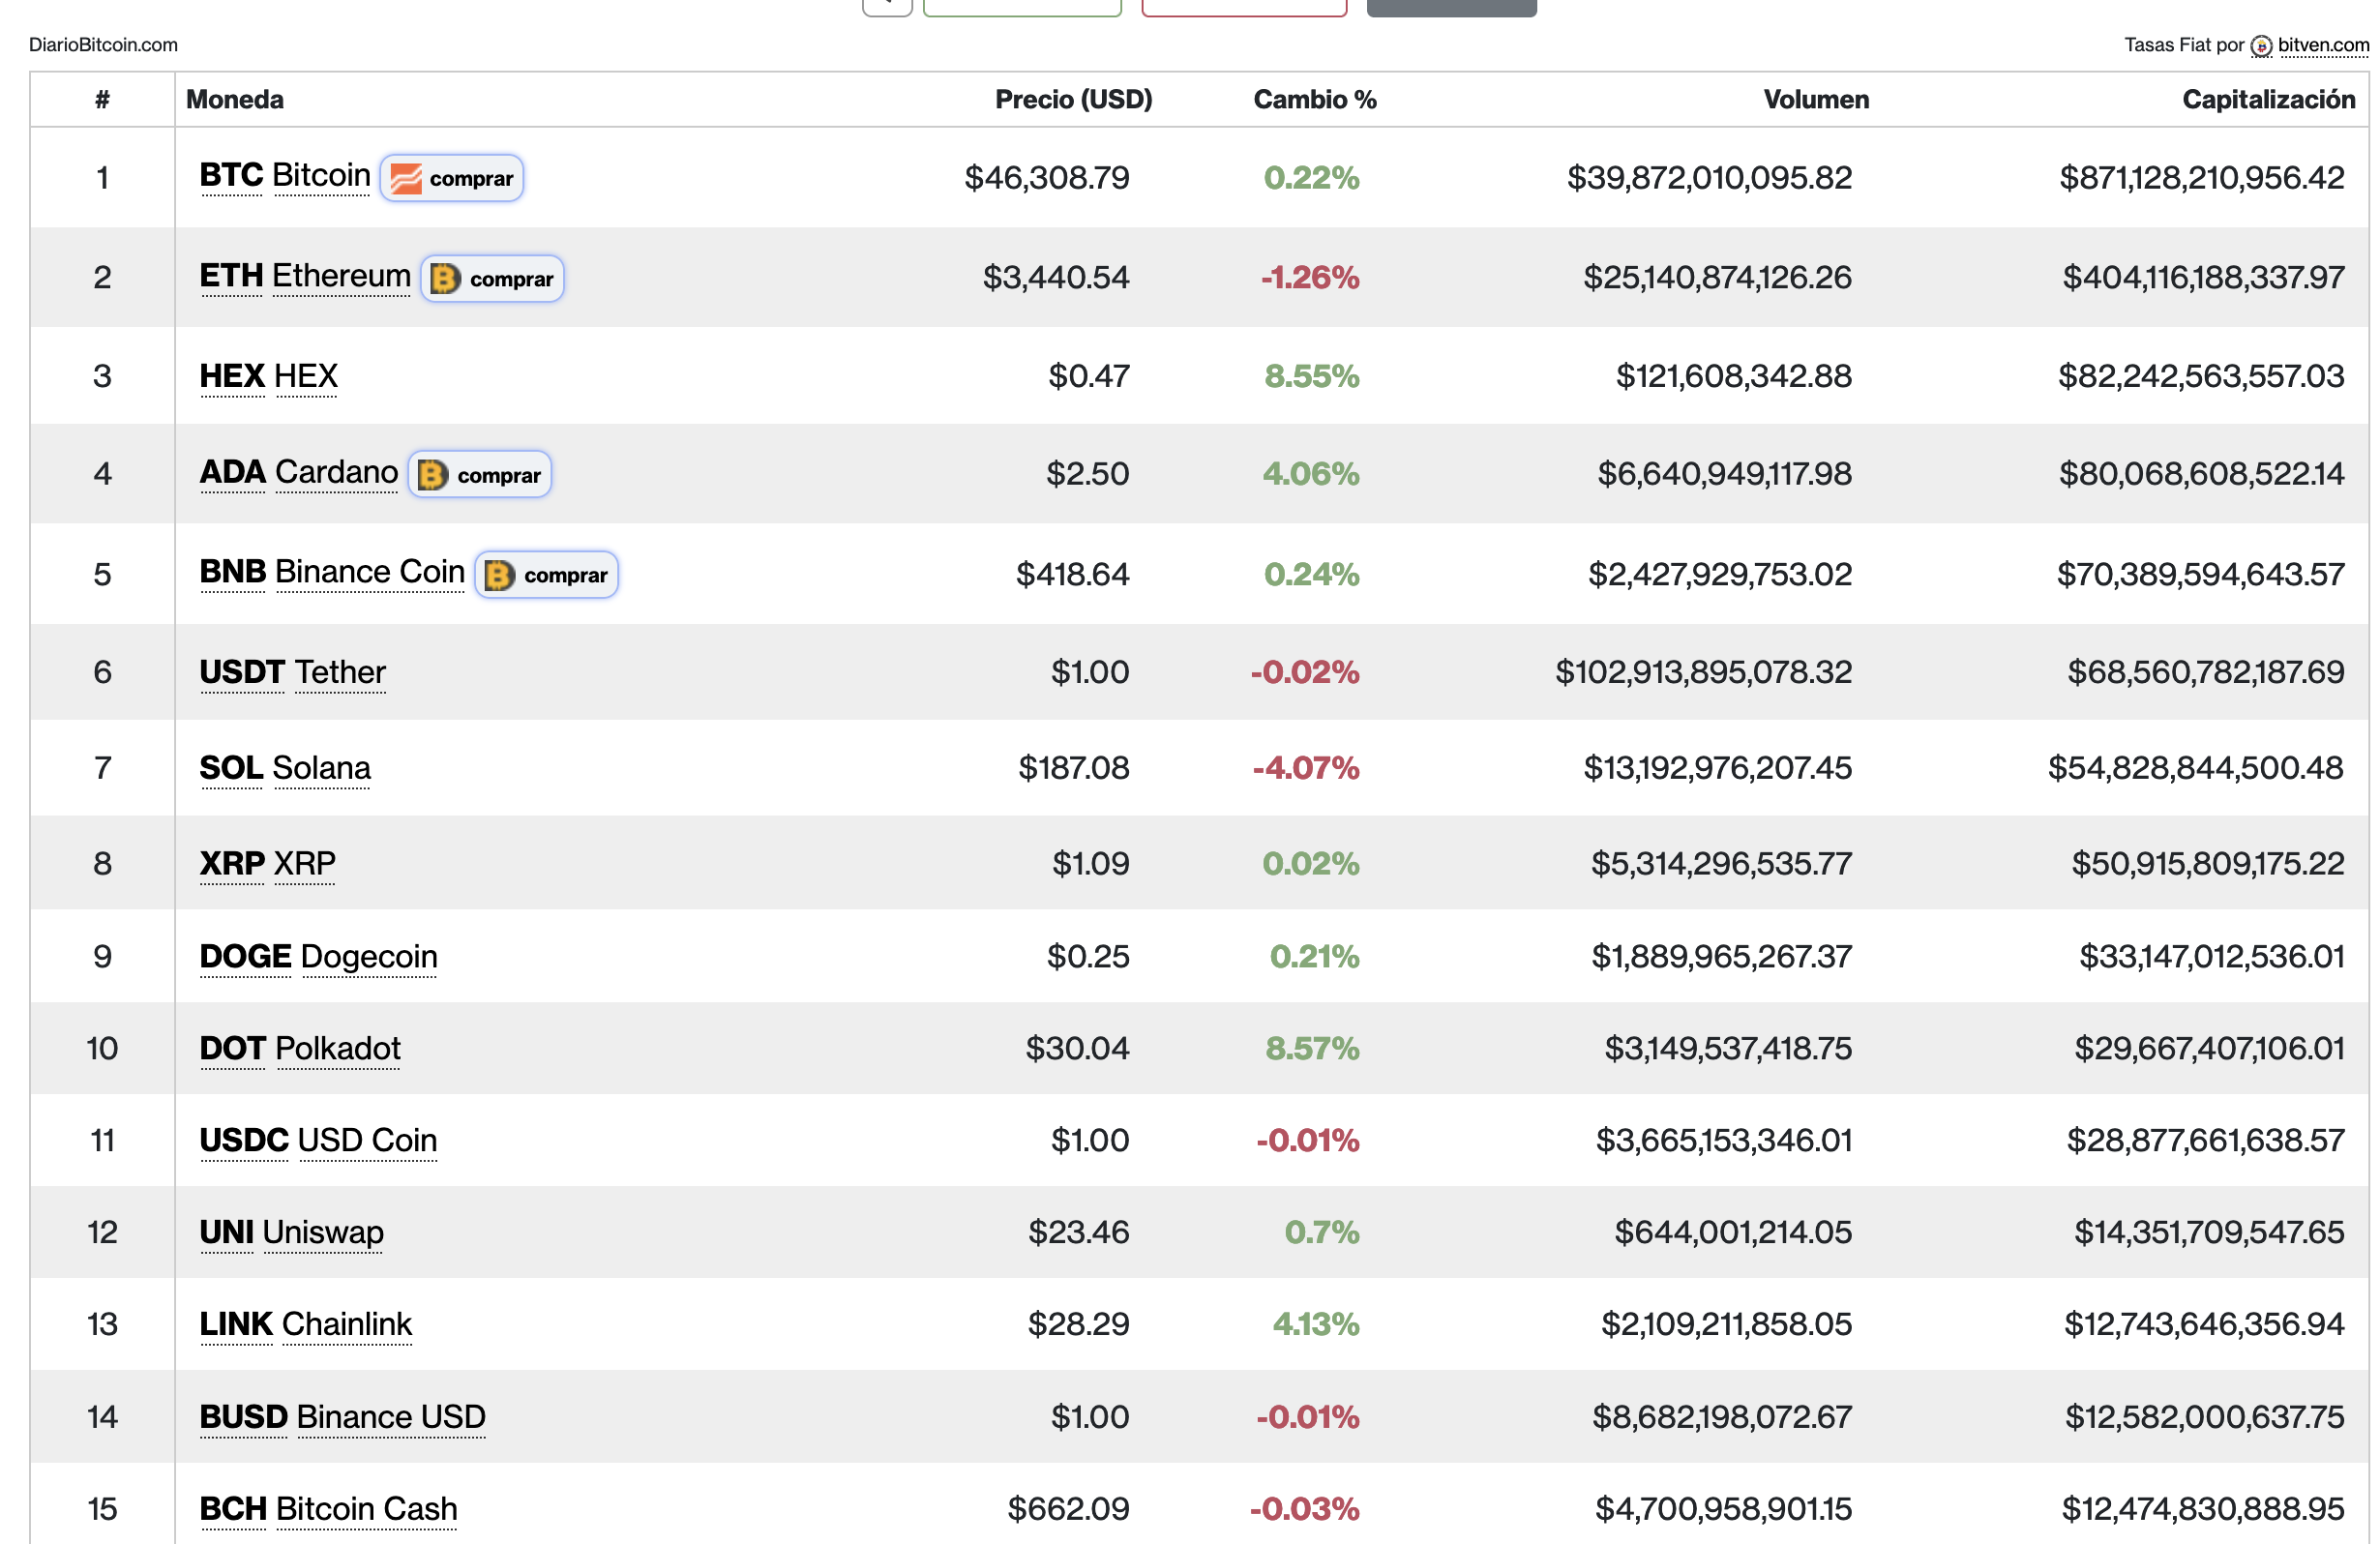2380x1544 pixels.
Task: Open the DOT Polkadot link
Action: [x=300, y=1049]
